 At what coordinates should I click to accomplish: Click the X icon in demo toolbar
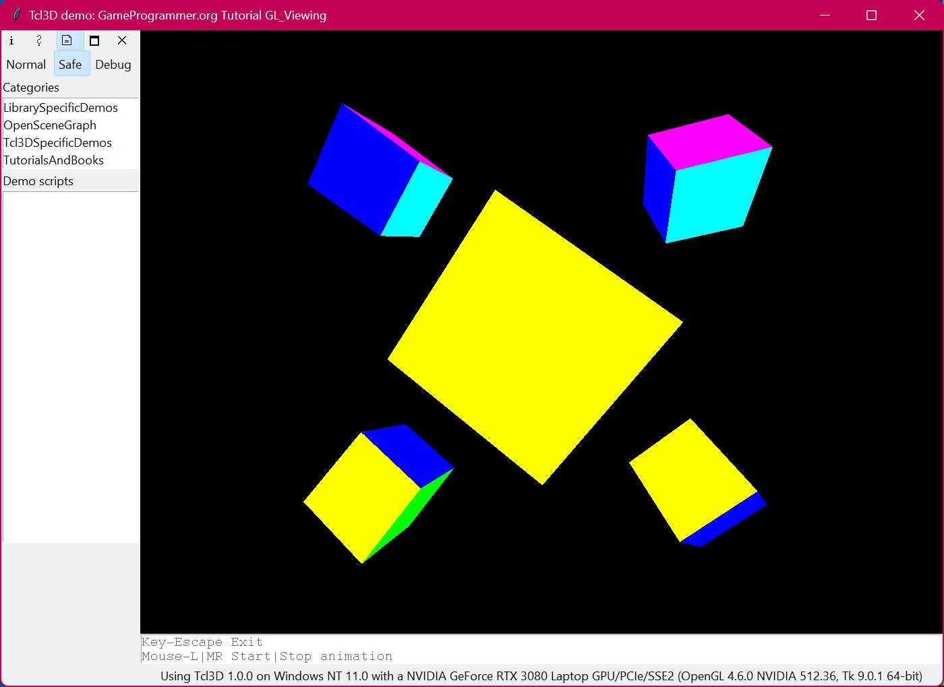(x=122, y=40)
